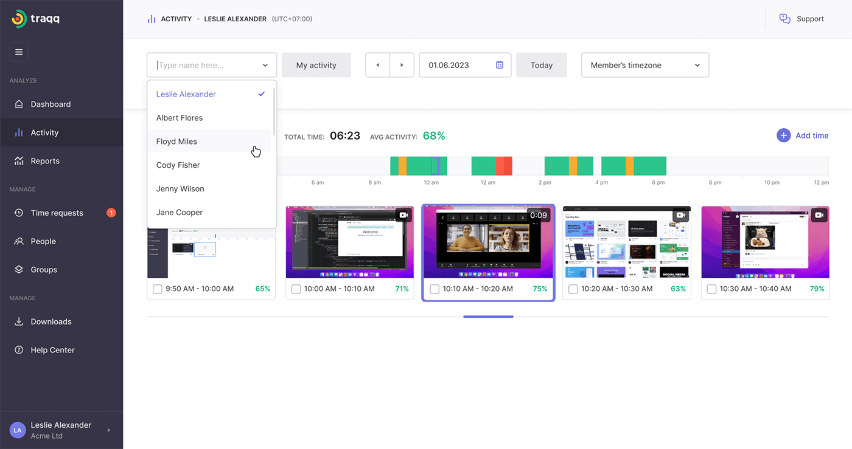Image resolution: width=852 pixels, height=449 pixels.
Task: Go to previous day arrow
Action: click(x=378, y=65)
